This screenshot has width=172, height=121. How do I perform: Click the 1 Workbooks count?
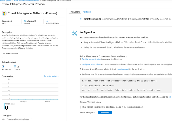(6, 67)
